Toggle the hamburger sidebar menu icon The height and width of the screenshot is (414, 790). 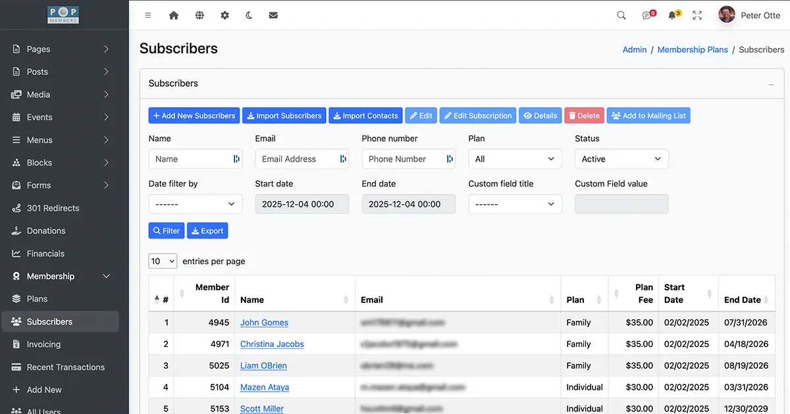pos(148,15)
